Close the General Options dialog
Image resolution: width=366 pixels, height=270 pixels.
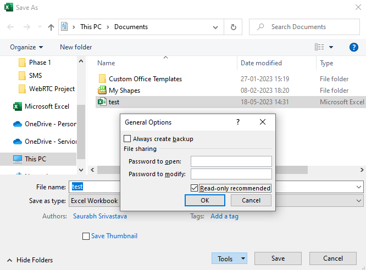tap(263, 122)
